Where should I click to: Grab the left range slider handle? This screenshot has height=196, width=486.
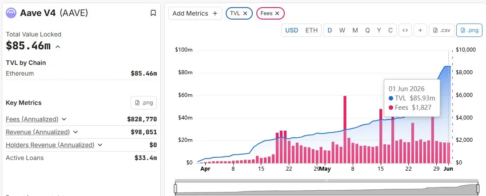pyautogui.click(x=175, y=188)
